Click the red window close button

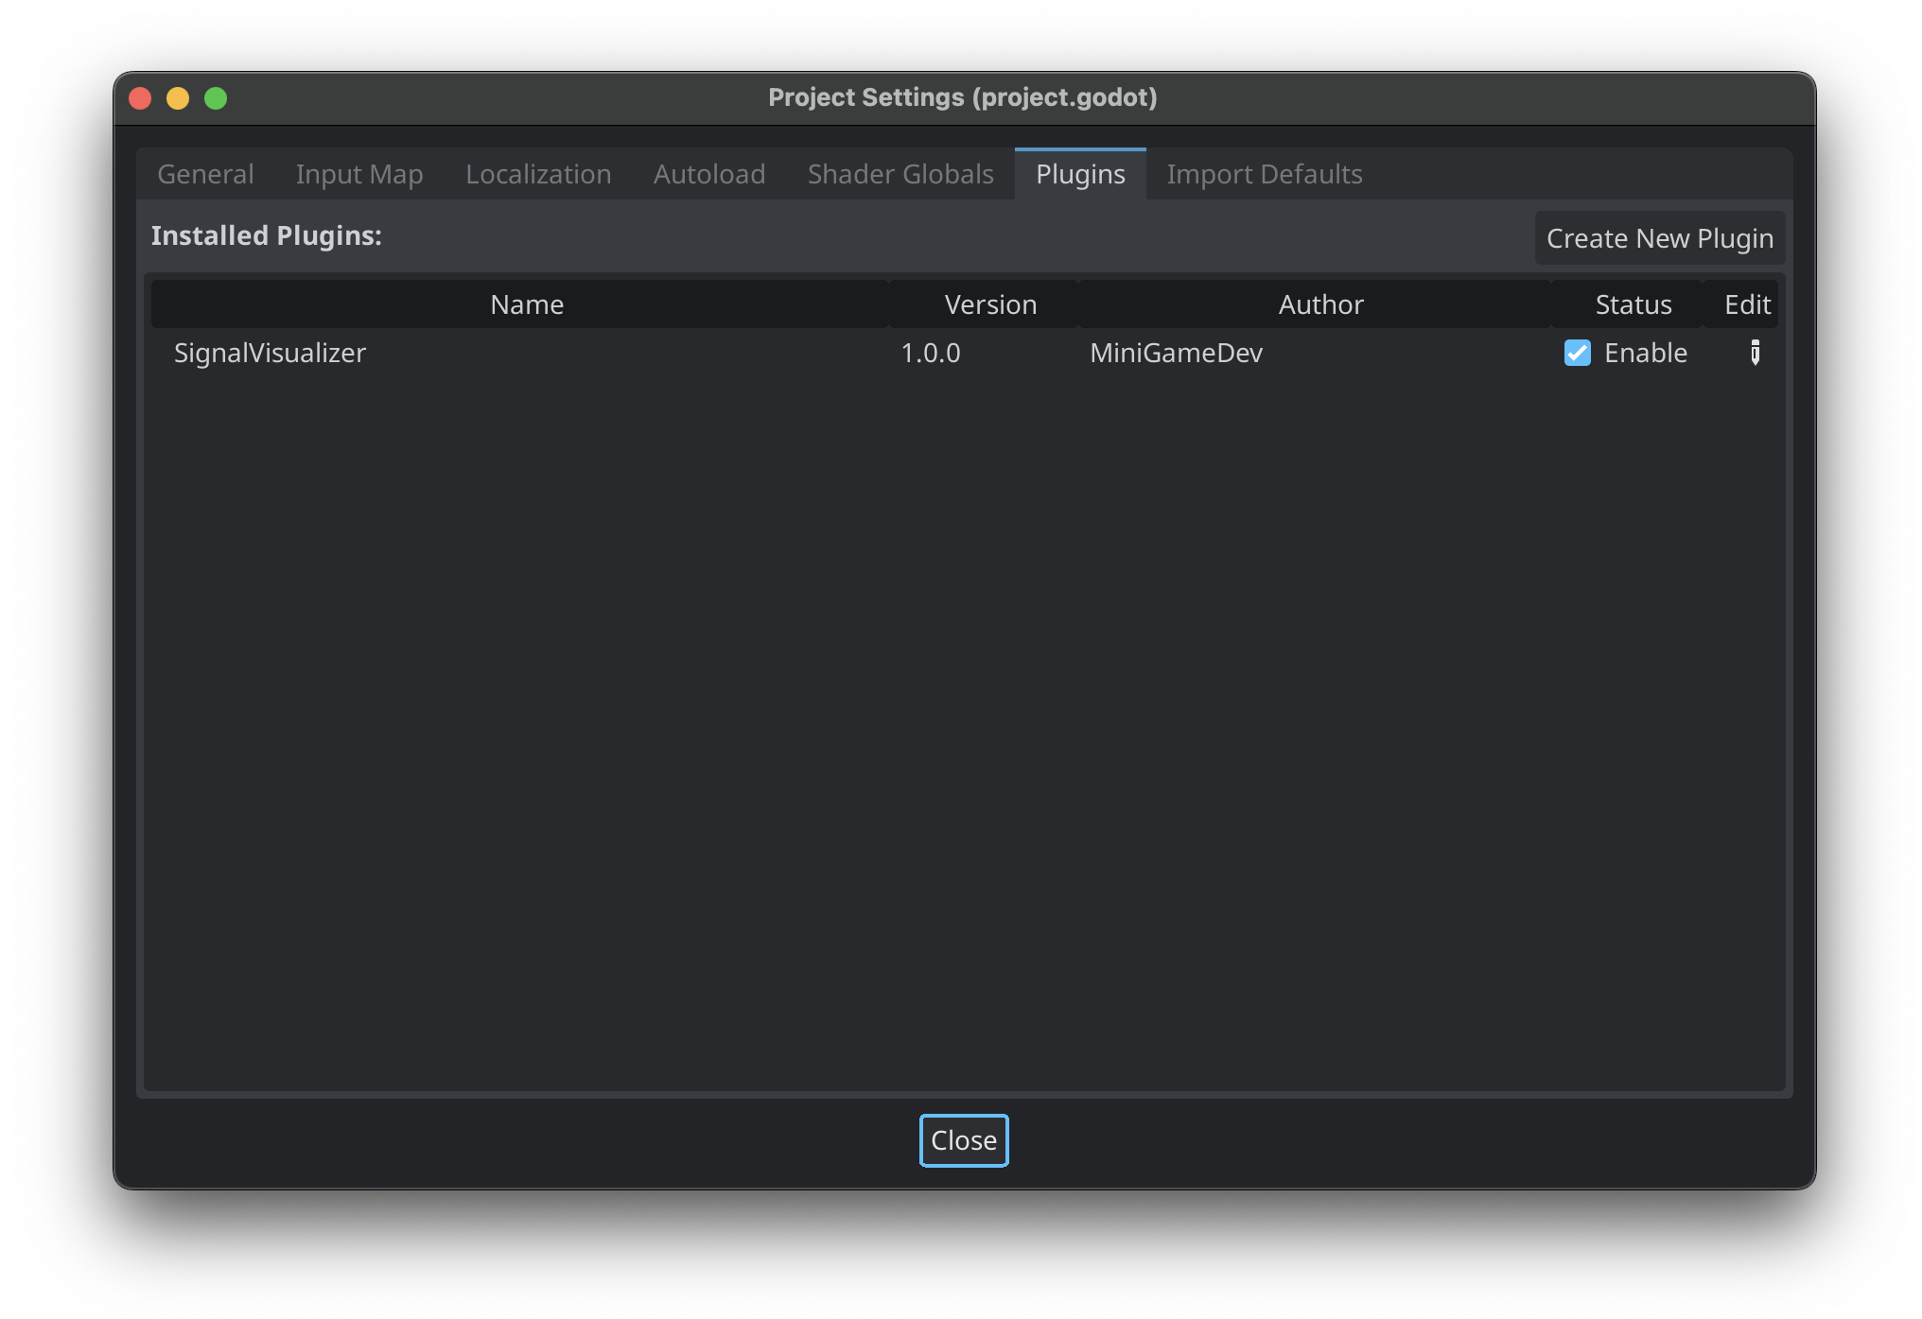pos(140,98)
